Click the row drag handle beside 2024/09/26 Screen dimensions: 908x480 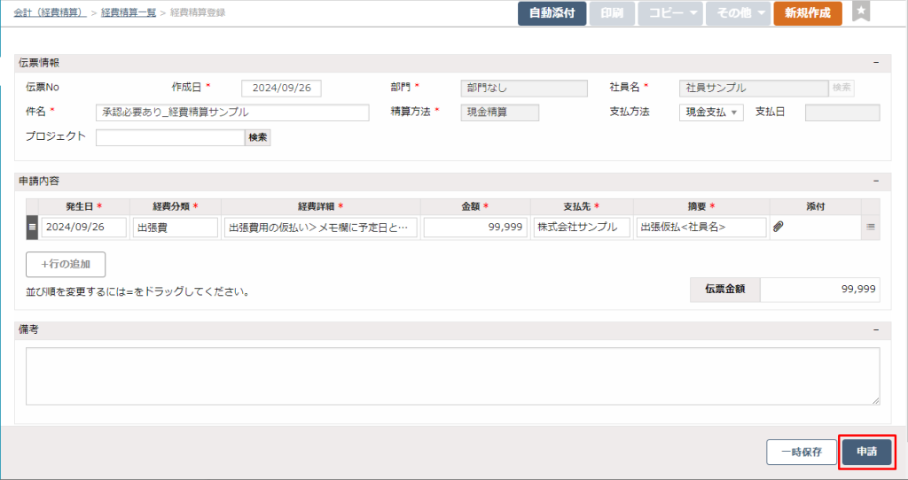point(32,228)
